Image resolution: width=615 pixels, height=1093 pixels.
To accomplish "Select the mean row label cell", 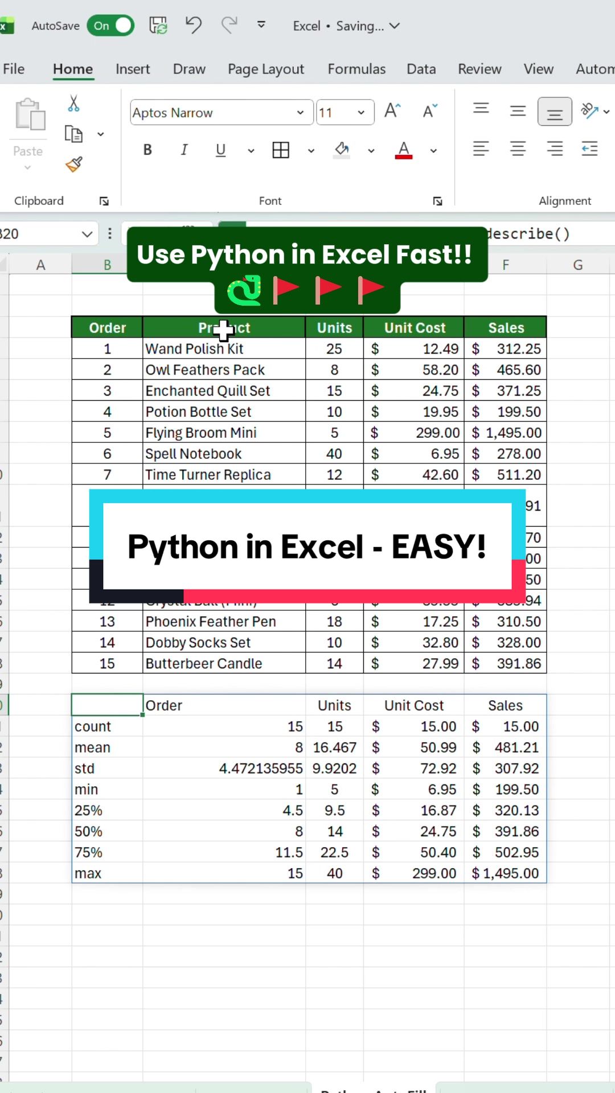I will [107, 747].
